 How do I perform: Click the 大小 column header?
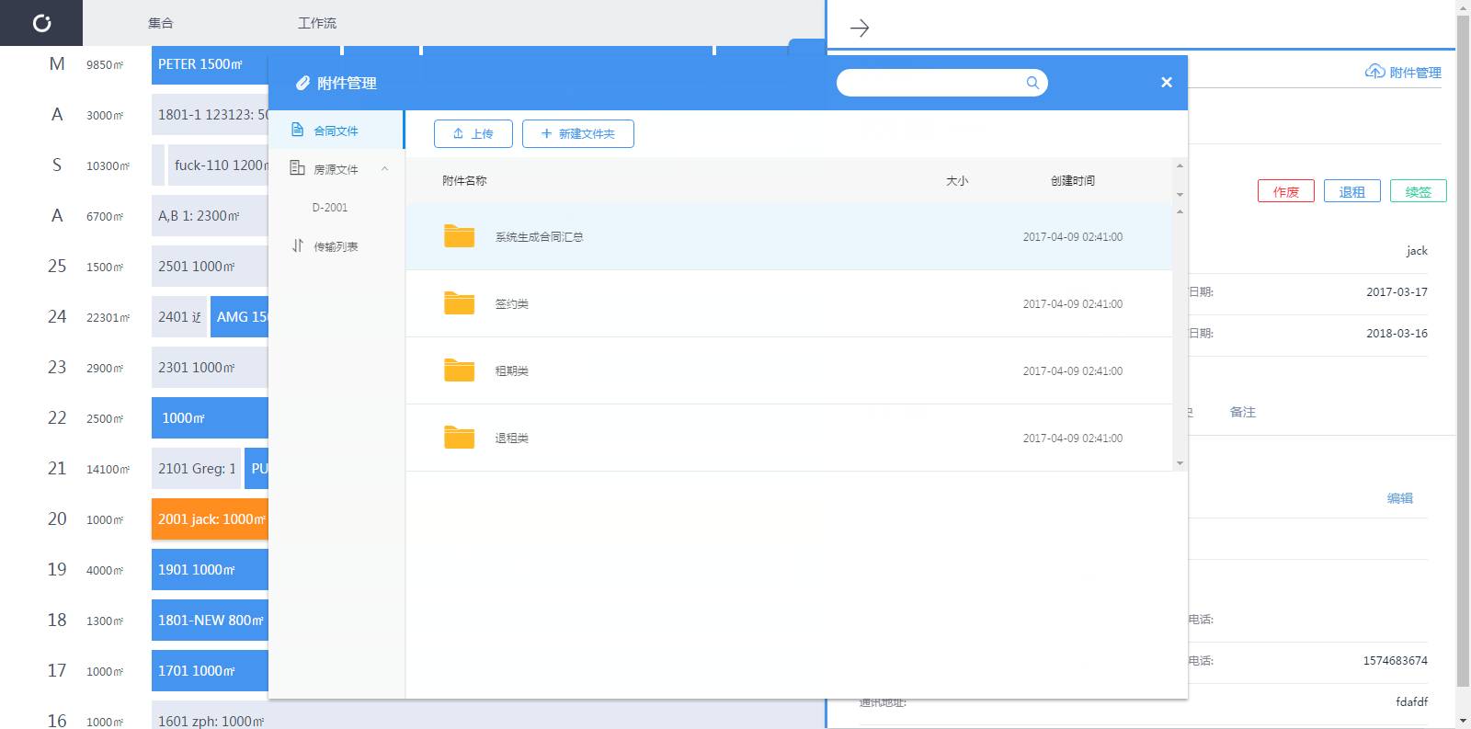pos(957,181)
